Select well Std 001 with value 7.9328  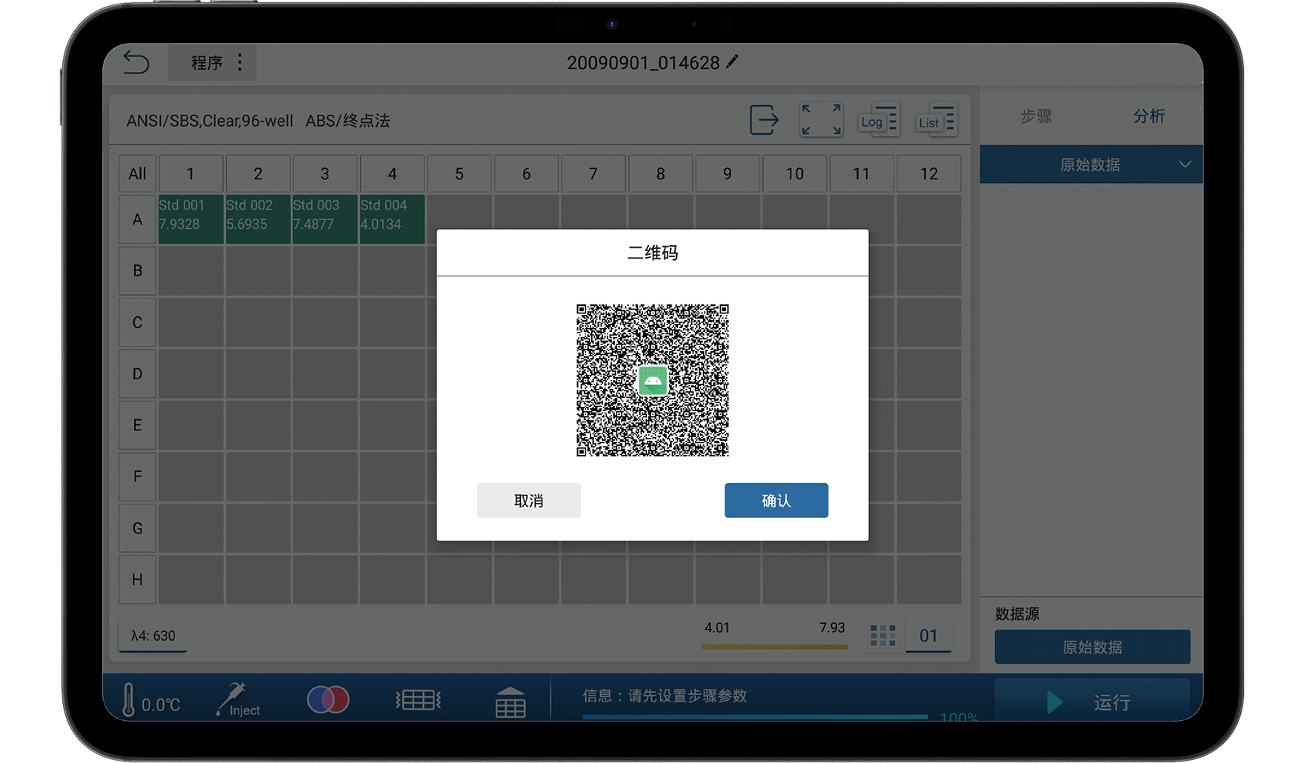190,219
